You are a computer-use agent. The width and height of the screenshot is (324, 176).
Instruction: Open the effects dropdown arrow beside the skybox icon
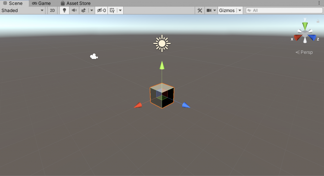click(91, 10)
